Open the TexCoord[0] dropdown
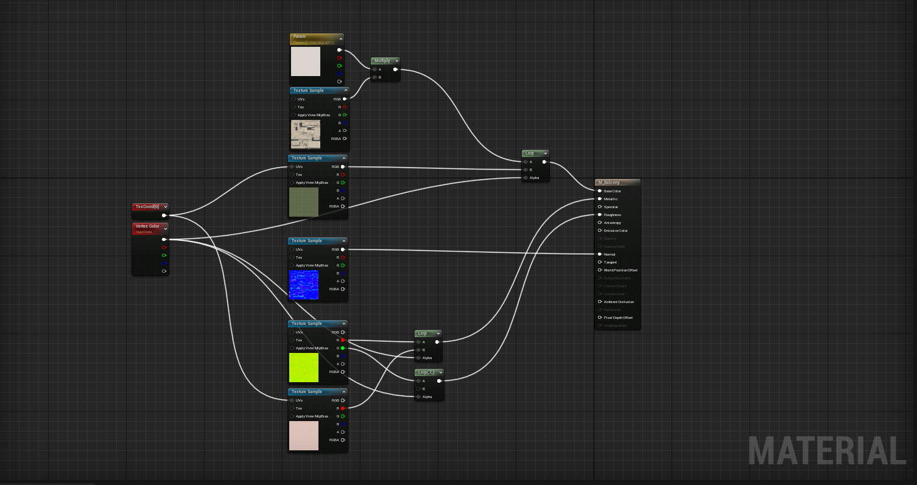Screen dimensions: 917x485 click(x=164, y=207)
